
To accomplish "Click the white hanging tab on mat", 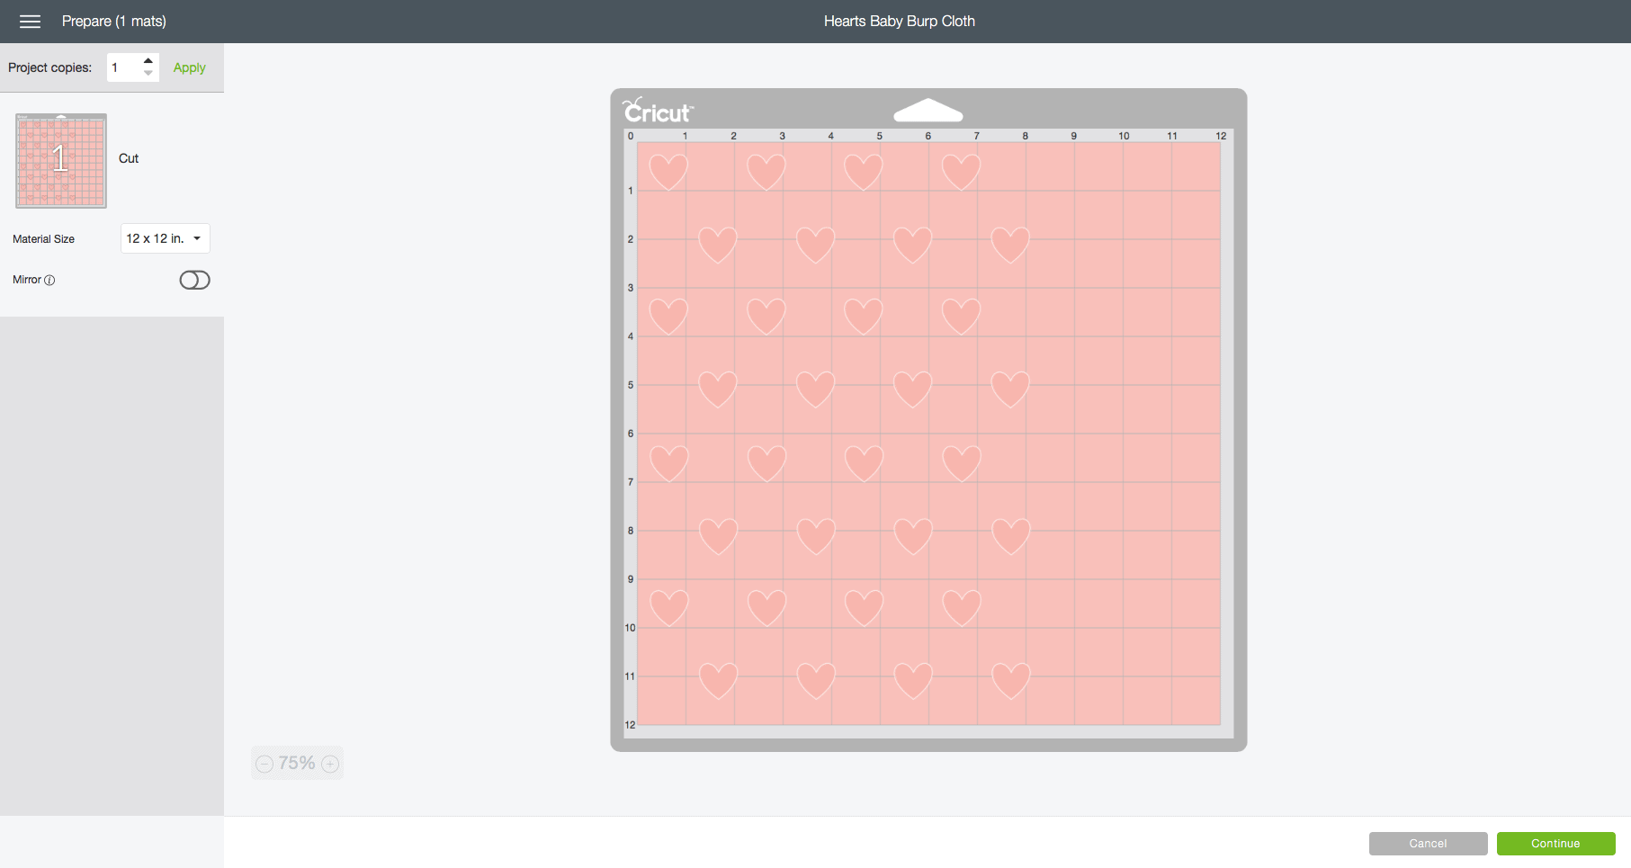I will click(x=928, y=111).
